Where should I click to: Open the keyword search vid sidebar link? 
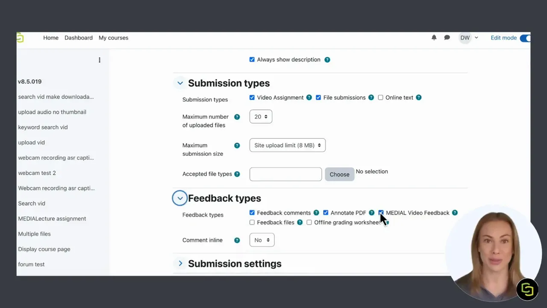click(43, 127)
